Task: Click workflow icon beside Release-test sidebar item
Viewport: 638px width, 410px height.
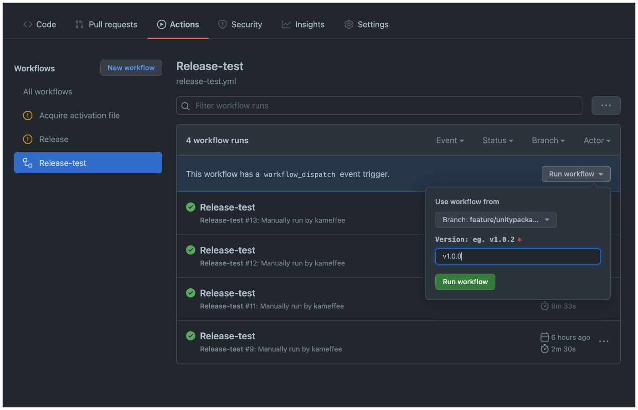Action: point(28,163)
